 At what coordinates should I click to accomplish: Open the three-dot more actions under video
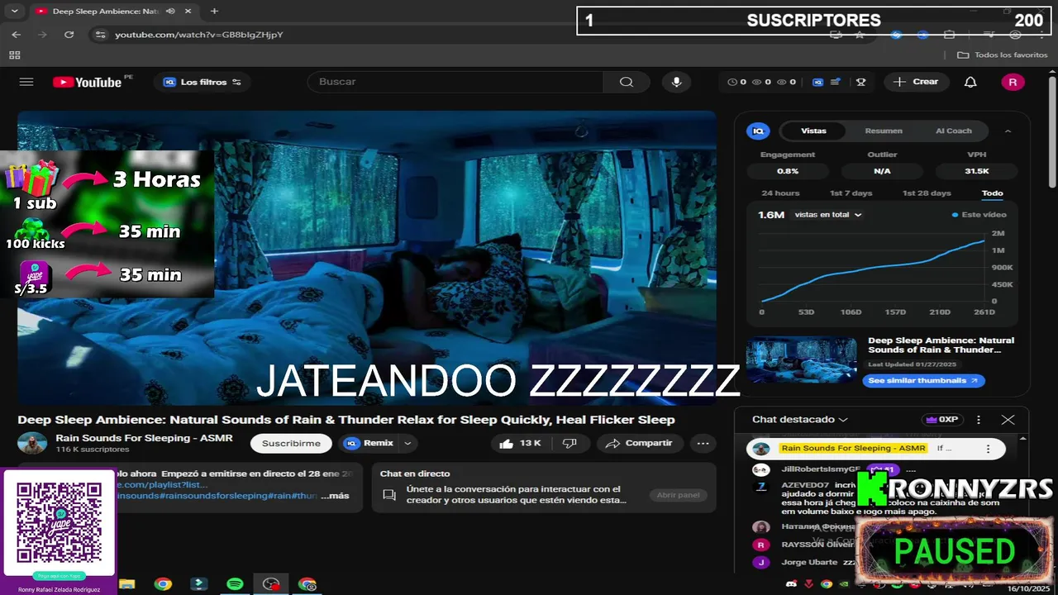point(703,443)
